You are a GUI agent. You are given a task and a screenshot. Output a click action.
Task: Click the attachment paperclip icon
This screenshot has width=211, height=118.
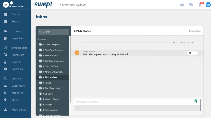coord(78,108)
